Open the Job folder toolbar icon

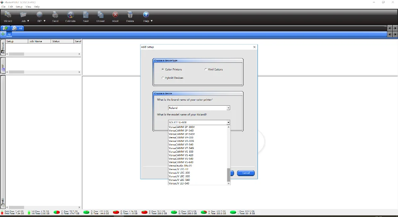tap(23, 15)
